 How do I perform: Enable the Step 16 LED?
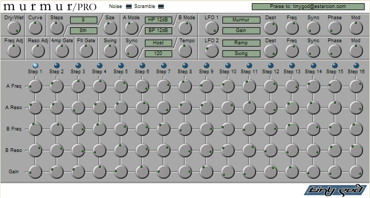point(356,65)
